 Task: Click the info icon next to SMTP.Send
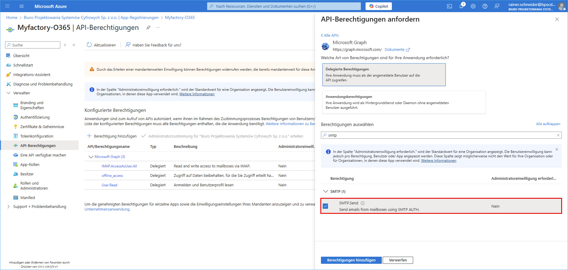click(363, 203)
